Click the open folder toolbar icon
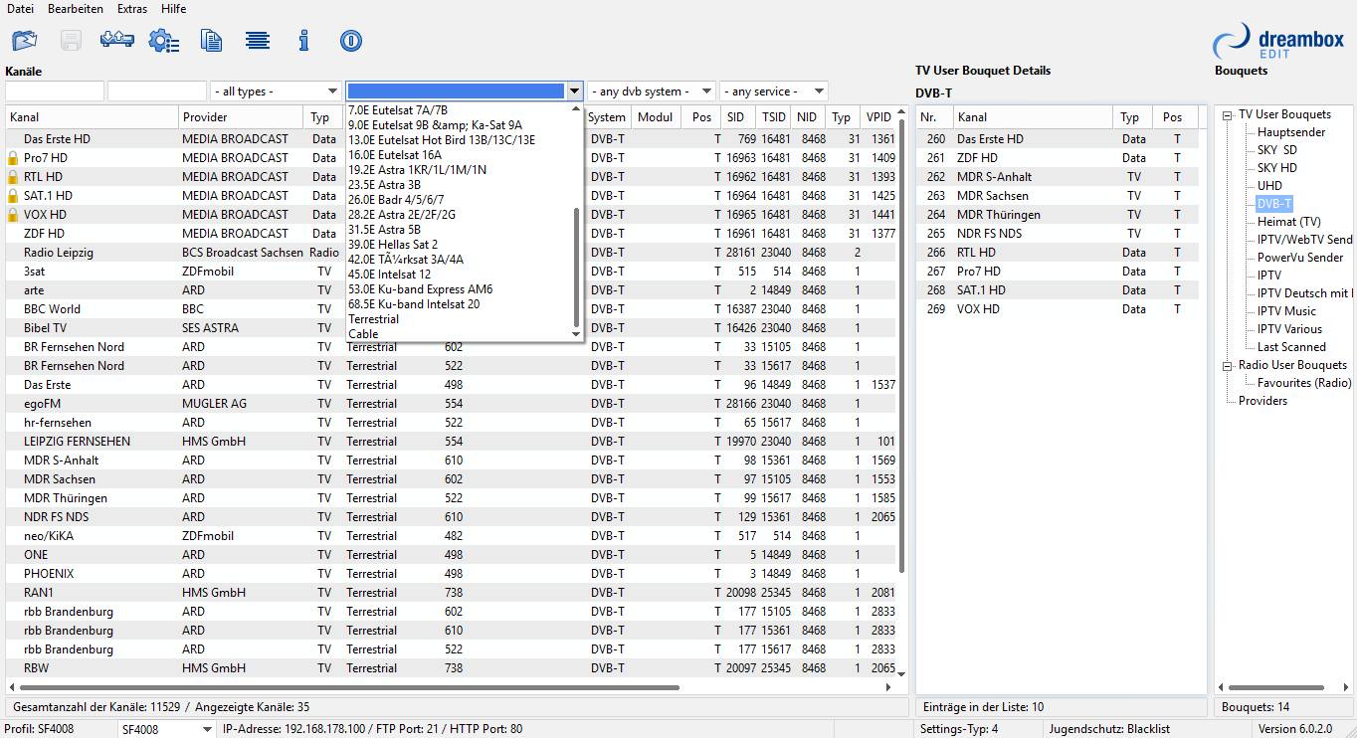 click(24, 41)
